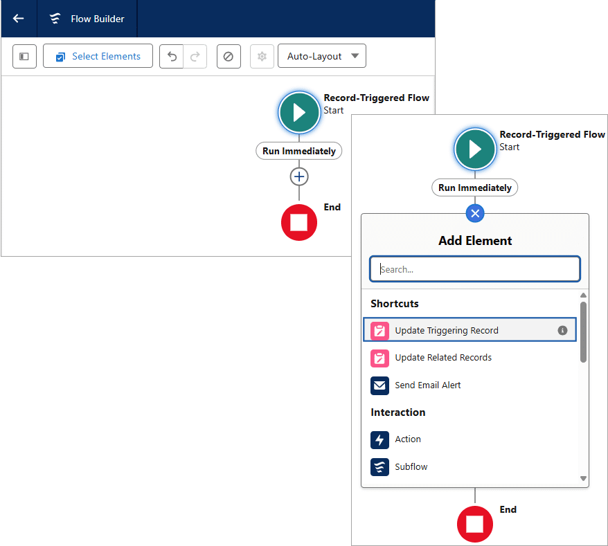Click the scroll up arrow in element list

pyautogui.click(x=583, y=295)
